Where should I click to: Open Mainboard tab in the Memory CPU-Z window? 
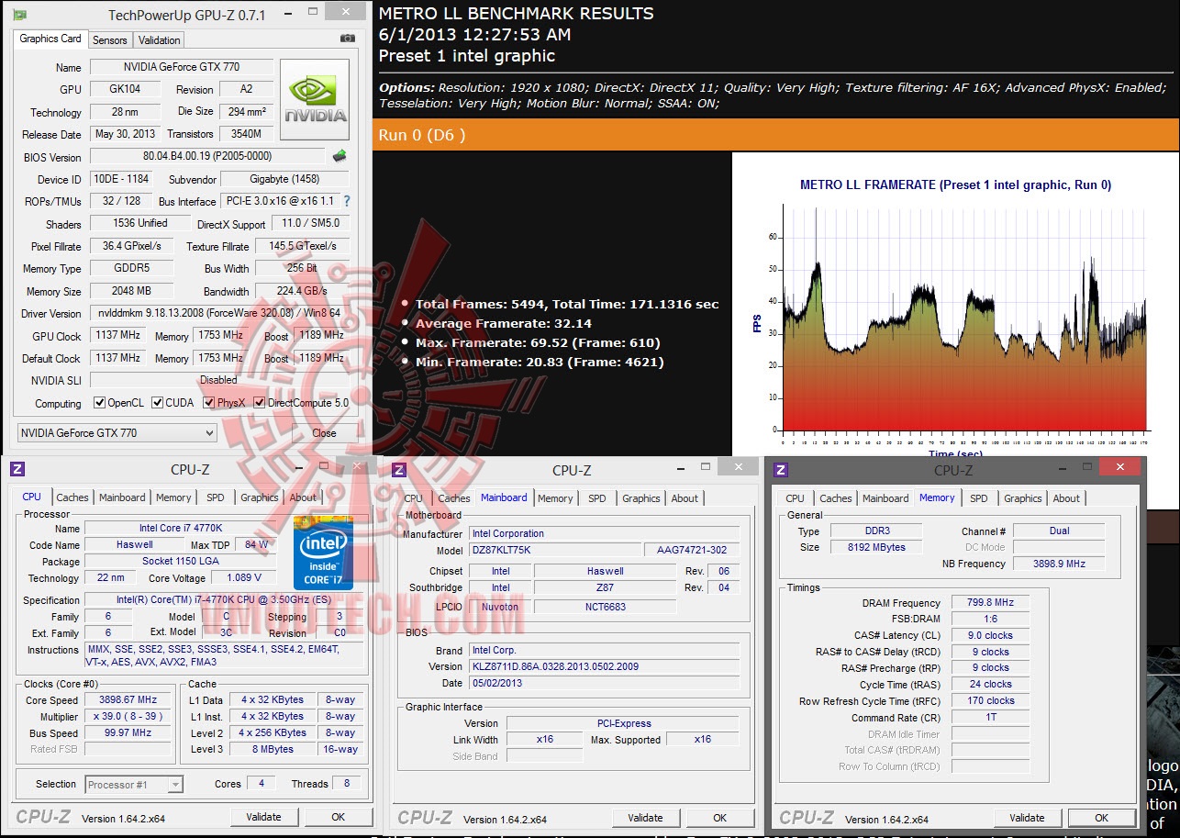[x=885, y=498]
